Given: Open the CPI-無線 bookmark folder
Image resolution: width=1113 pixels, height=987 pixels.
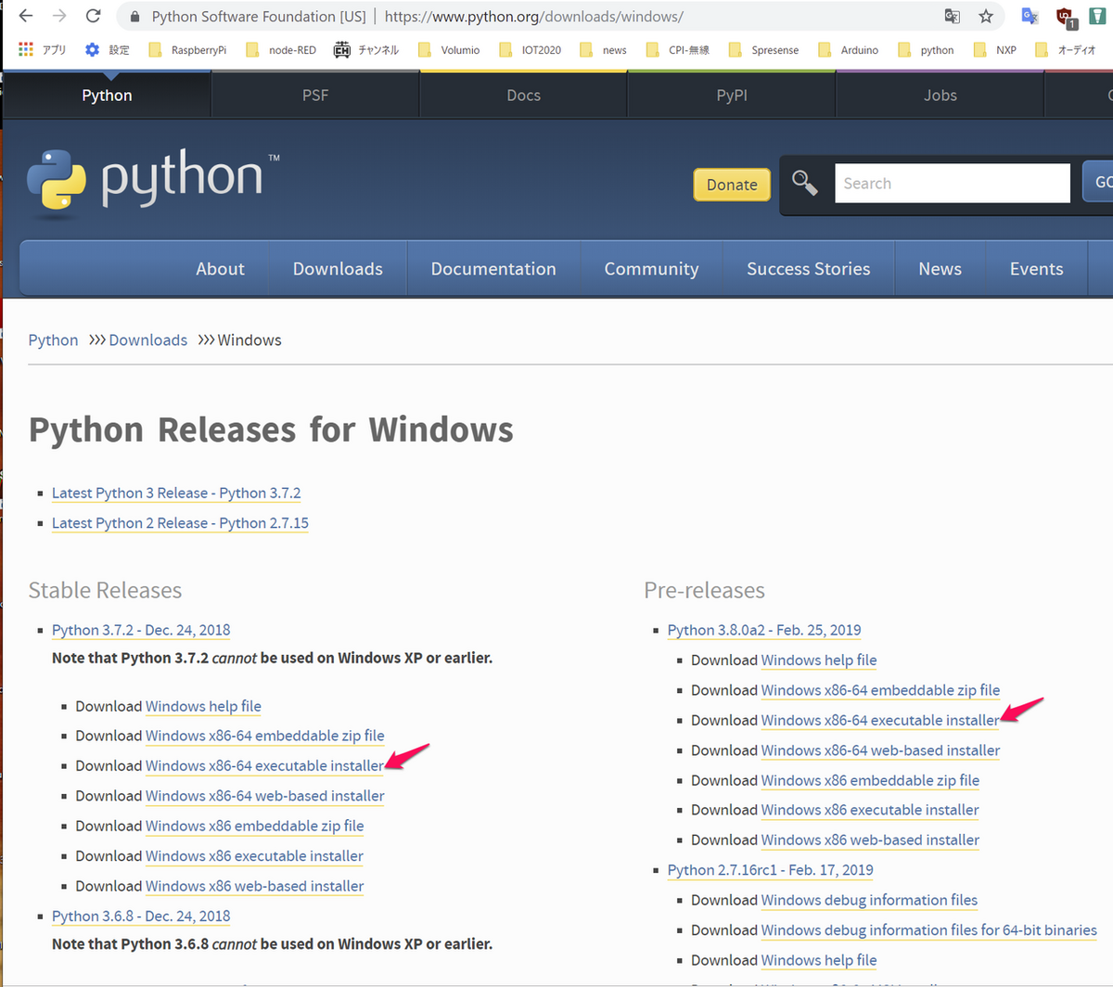Looking at the screenshot, I should click(x=678, y=50).
